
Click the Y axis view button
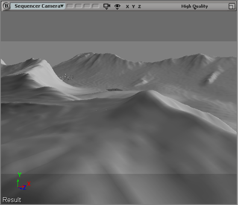(133, 6)
